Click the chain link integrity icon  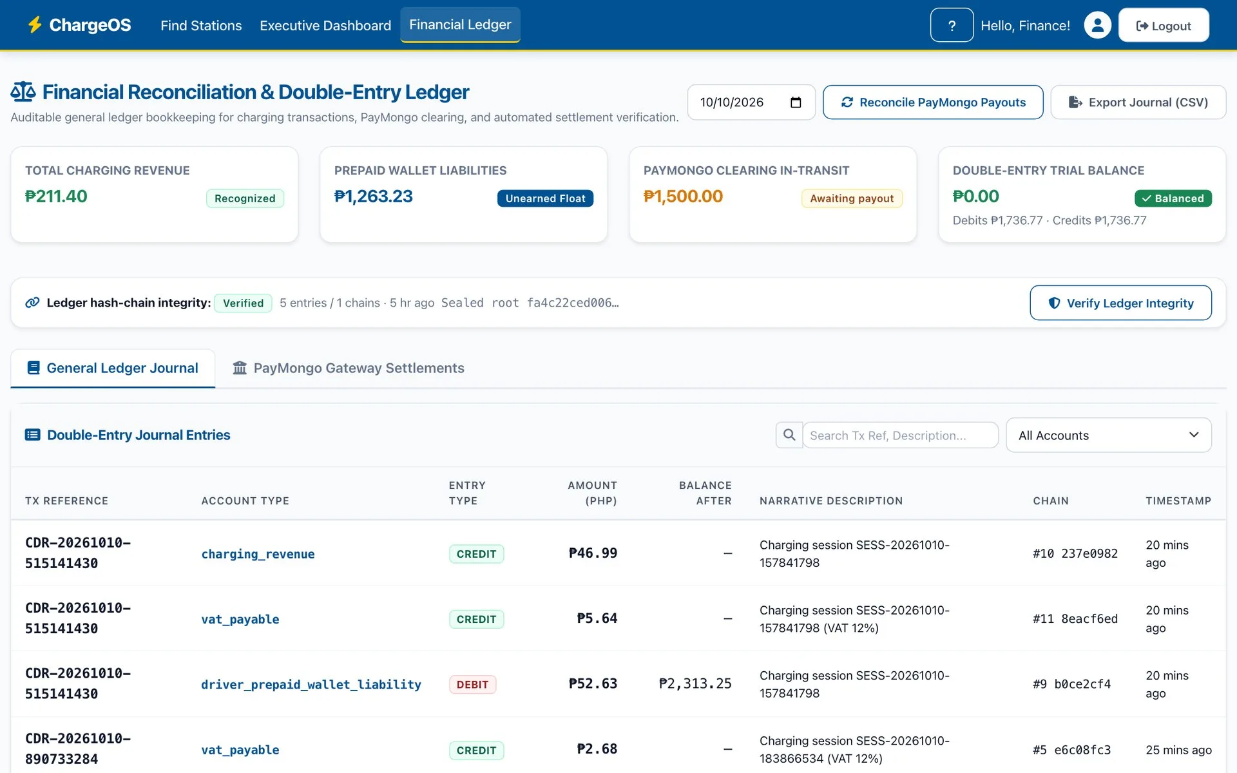[32, 303]
